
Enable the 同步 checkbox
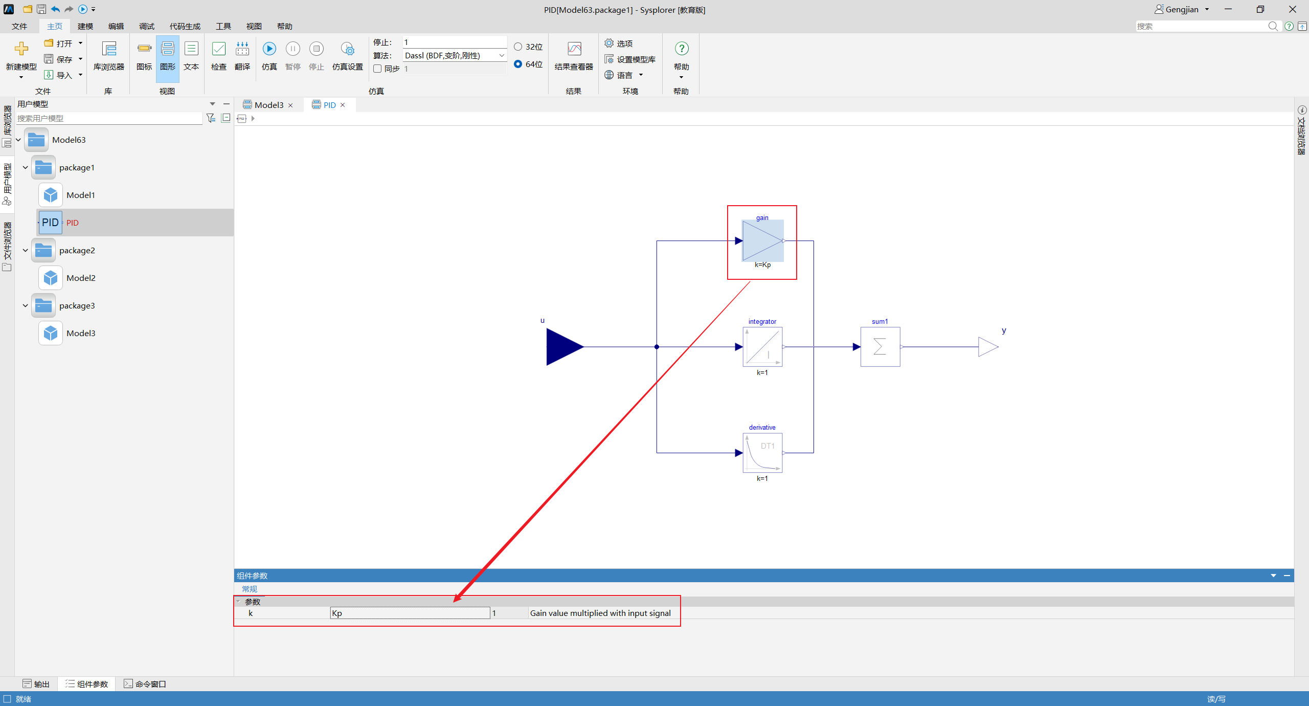(x=377, y=69)
